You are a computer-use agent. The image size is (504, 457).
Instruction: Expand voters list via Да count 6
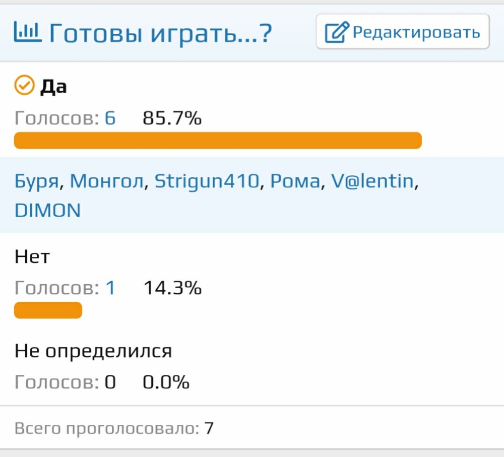pos(110,118)
